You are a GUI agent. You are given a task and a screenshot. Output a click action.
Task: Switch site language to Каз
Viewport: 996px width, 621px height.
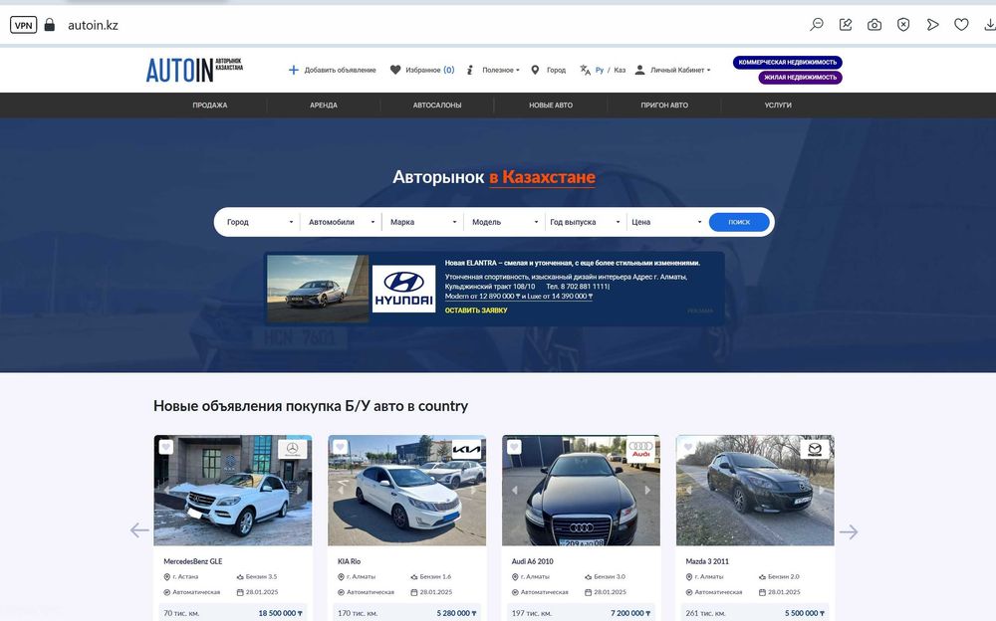pyautogui.click(x=620, y=70)
